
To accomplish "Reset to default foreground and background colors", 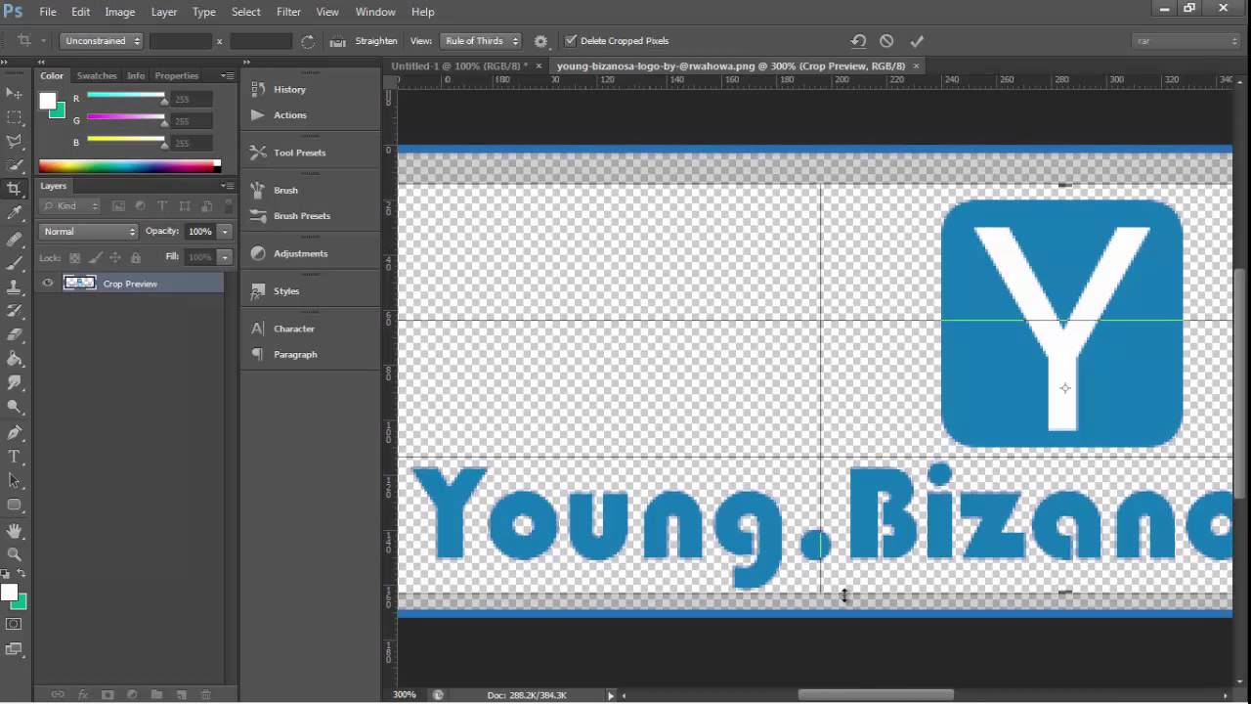I will tap(7, 574).
